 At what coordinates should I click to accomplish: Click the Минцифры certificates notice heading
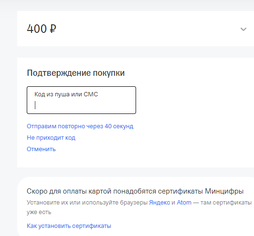[135, 191]
